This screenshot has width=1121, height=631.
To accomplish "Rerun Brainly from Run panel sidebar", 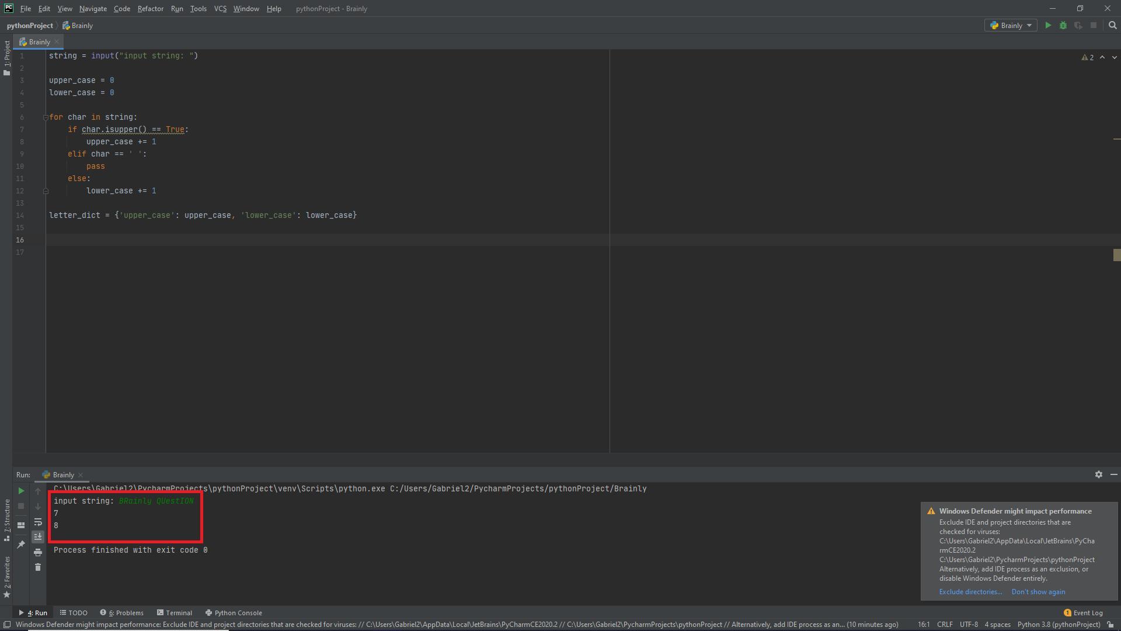I will 21,491.
